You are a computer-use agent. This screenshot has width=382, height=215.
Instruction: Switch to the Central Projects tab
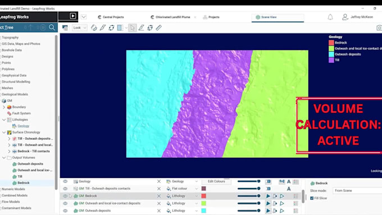click(111, 17)
